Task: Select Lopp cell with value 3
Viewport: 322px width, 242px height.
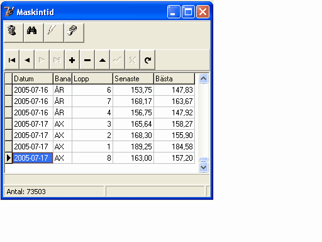Action: [x=92, y=124]
